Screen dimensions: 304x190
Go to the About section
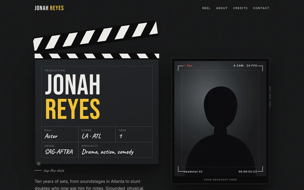pos(222,8)
